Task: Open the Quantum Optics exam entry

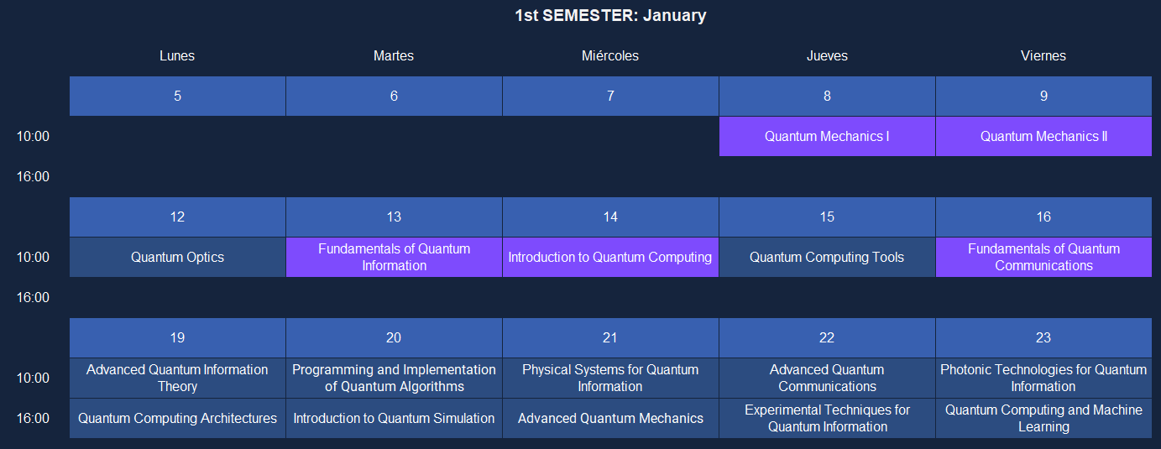Action: [177, 257]
